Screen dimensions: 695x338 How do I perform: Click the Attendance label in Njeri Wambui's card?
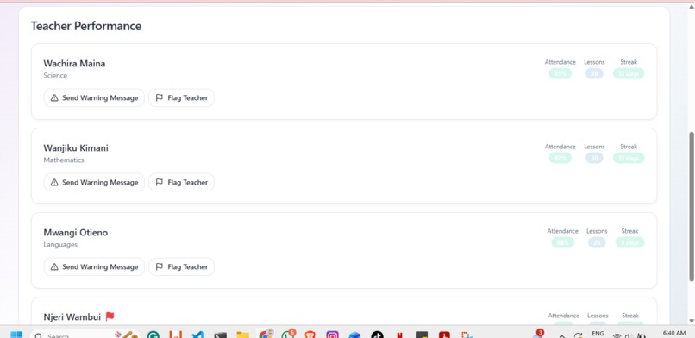[564, 316]
